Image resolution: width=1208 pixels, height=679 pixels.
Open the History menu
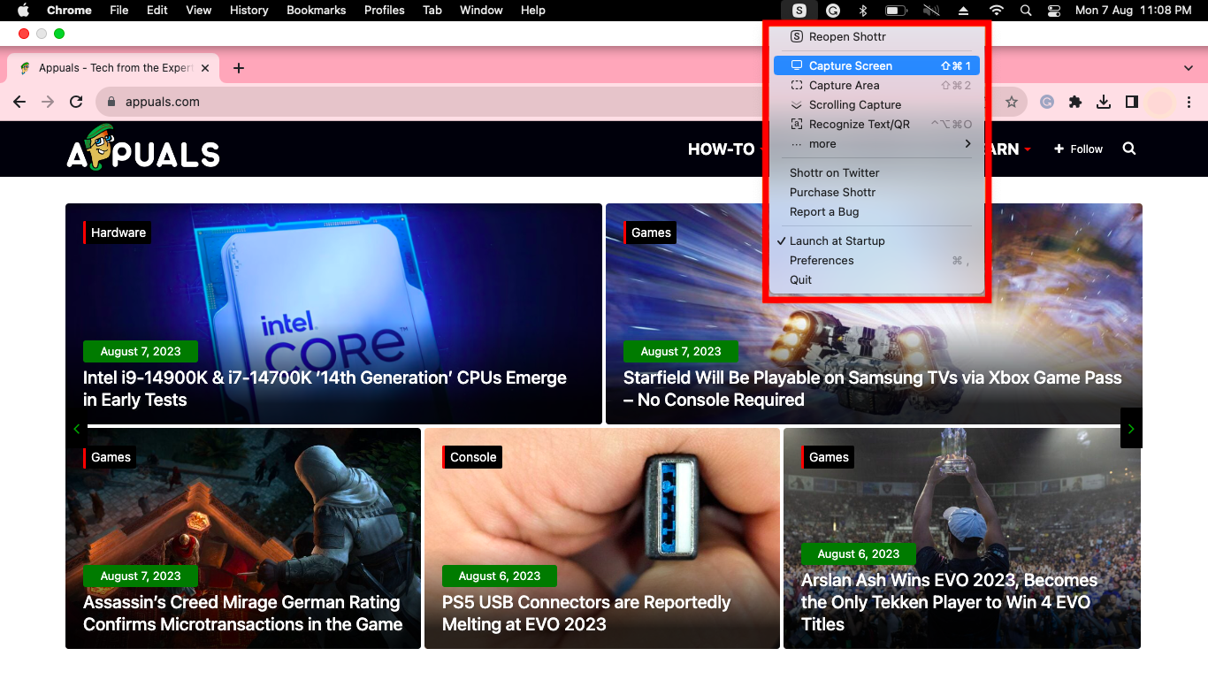[248, 11]
